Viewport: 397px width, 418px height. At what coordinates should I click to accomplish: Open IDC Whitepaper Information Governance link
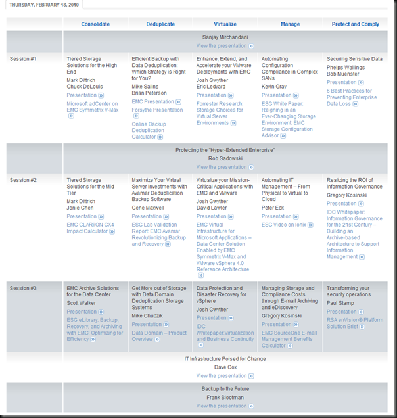354,235
